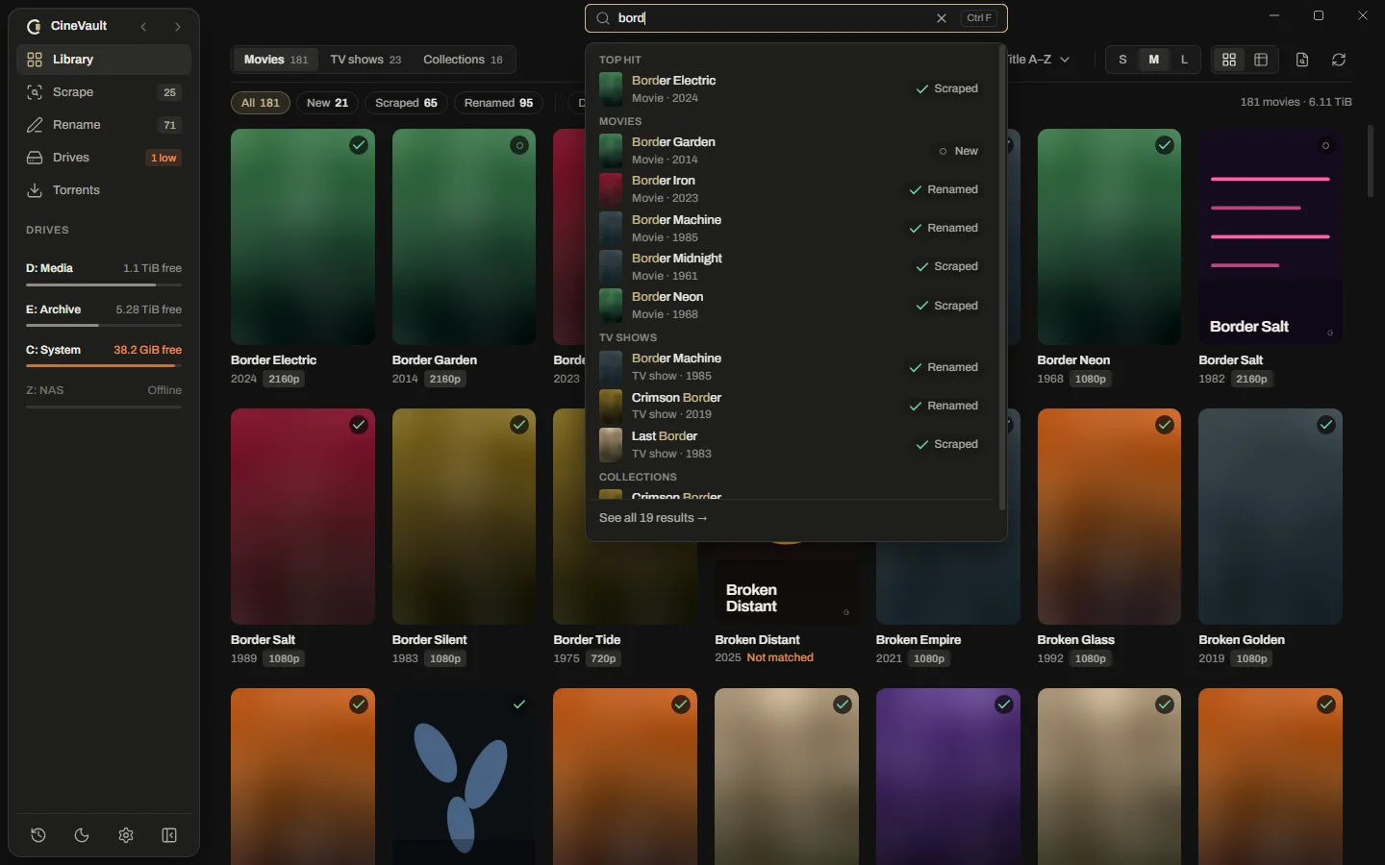Toggle the All 181 filter chip

[x=261, y=103]
